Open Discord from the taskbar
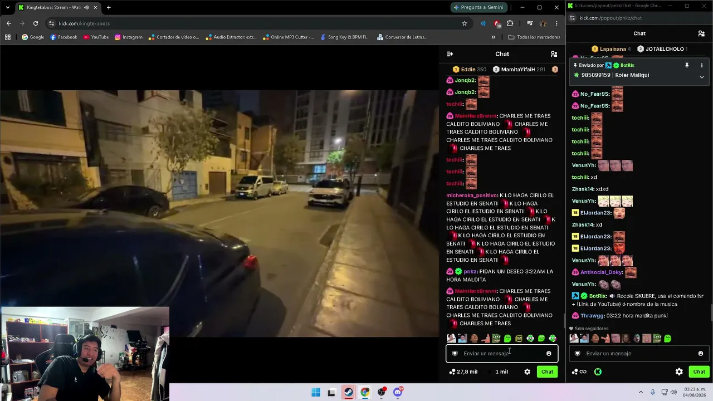Viewport: 713px width, 401px height. (x=398, y=392)
